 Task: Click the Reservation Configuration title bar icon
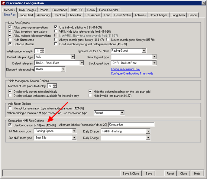tap(3, 3)
